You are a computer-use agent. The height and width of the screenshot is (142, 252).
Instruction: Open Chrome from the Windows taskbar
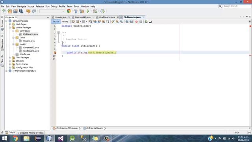point(15,138)
